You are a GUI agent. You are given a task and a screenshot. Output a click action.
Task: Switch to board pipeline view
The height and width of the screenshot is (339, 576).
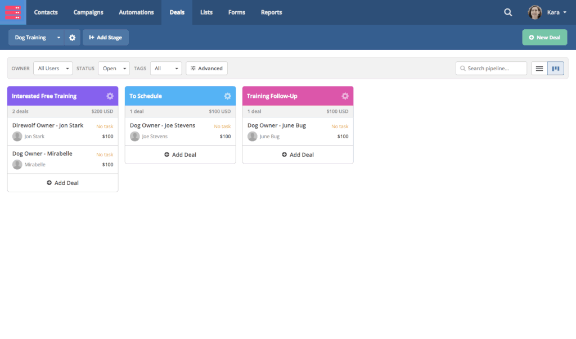click(556, 69)
